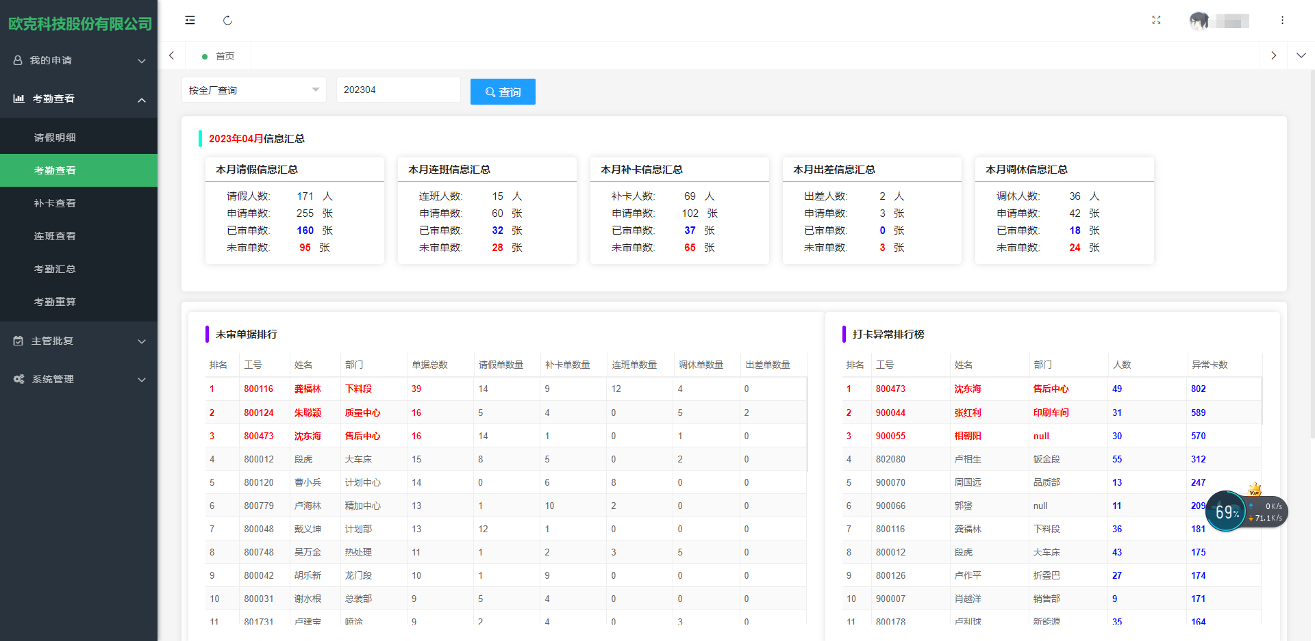This screenshot has height=641, width=1315.
Task: Open the 请假明细 submenu item
Action: pyautogui.click(x=79, y=138)
